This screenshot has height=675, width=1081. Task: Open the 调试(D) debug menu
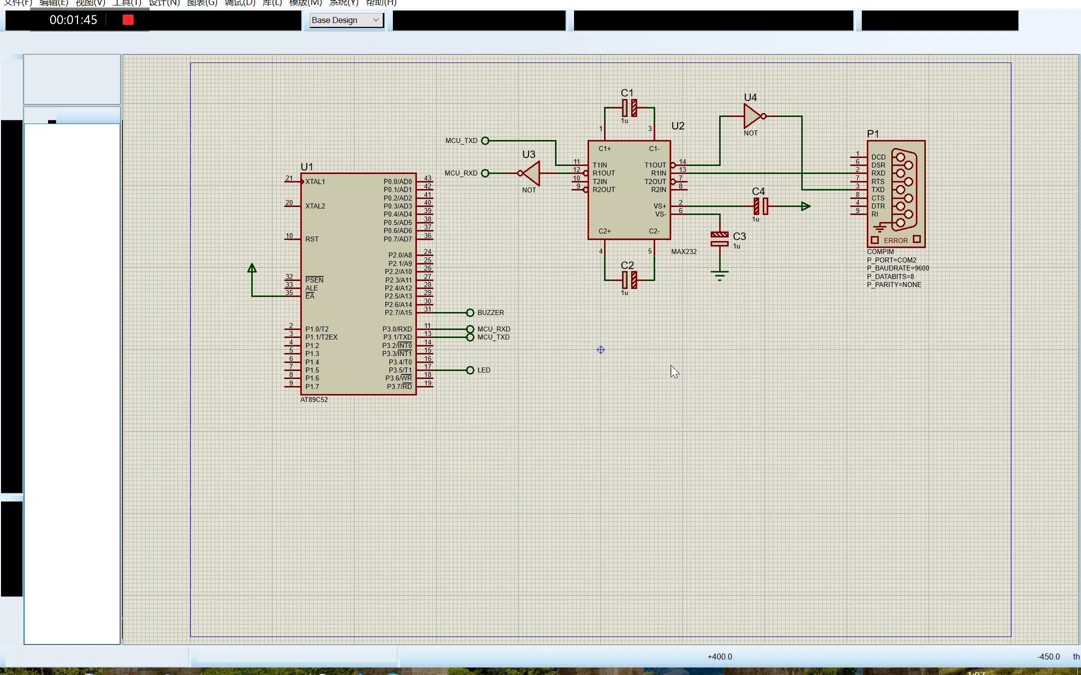[240, 3]
